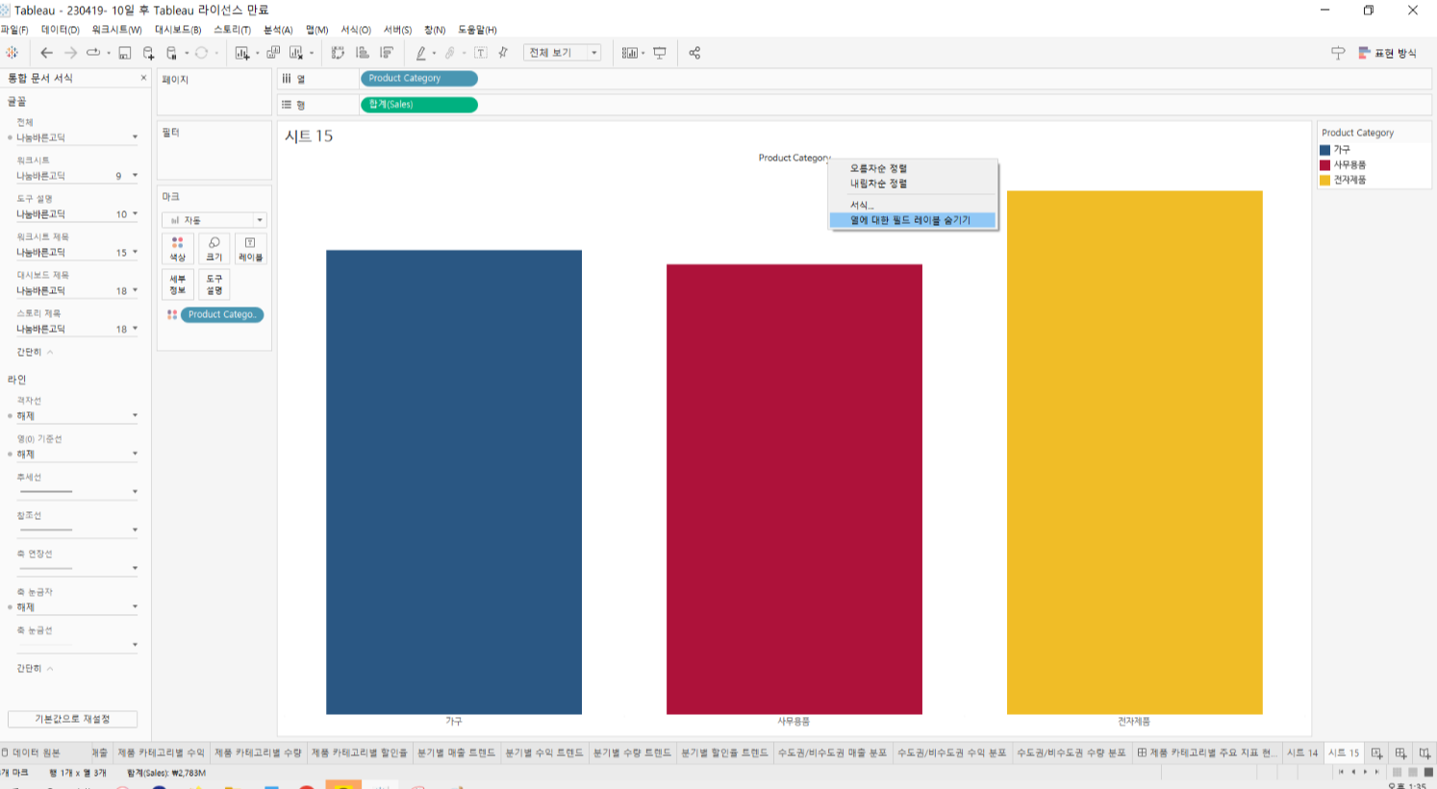Open presentation mode icon
This screenshot has height=789, width=1437.
coord(660,53)
